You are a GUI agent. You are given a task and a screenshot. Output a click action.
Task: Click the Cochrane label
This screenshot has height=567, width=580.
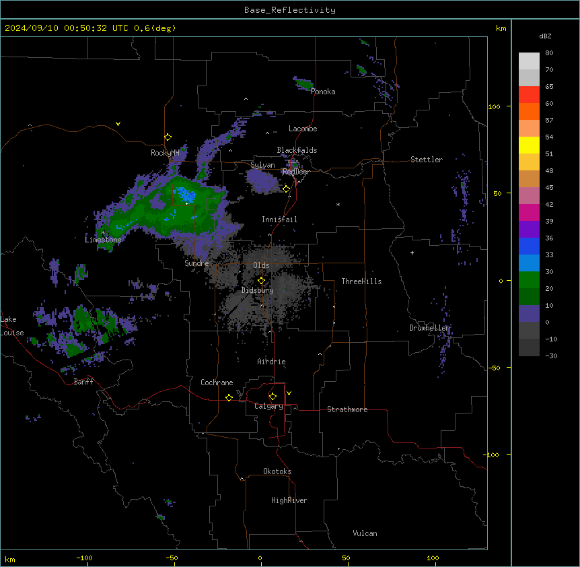217,382
